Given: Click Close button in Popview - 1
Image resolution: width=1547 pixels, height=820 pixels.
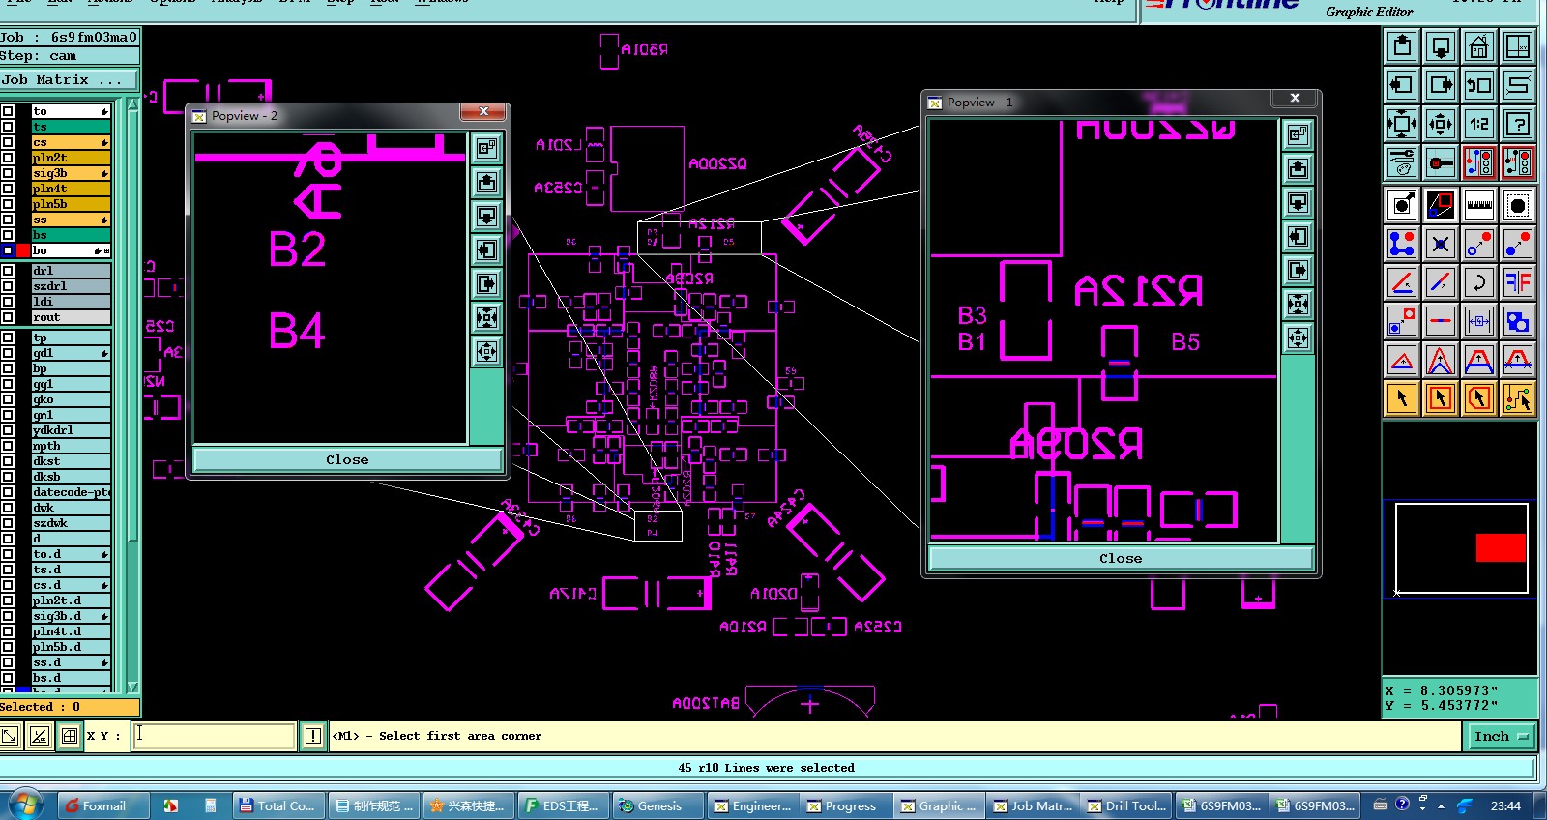Looking at the screenshot, I should [1121, 558].
